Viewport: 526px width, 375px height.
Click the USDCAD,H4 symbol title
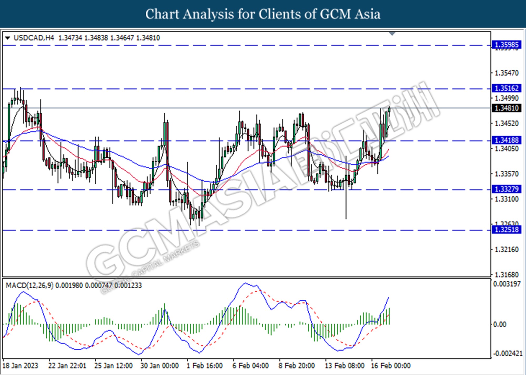click(x=34, y=38)
